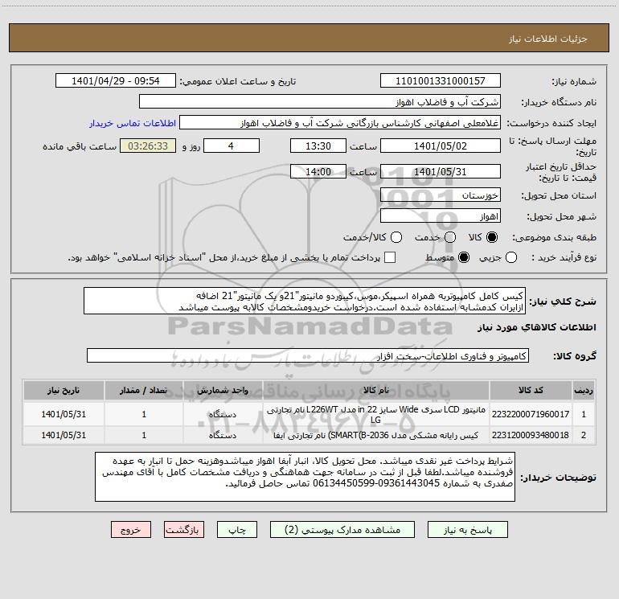
Task: Click item code 2232200071960017
Action: point(531,414)
